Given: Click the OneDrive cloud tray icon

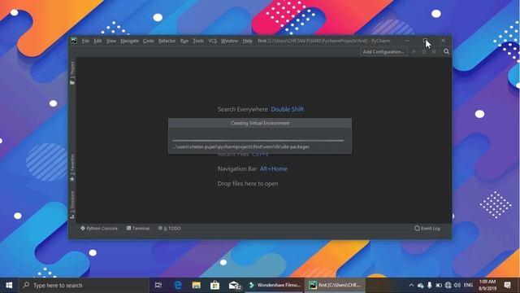Looking at the screenshot, I should [421, 285].
